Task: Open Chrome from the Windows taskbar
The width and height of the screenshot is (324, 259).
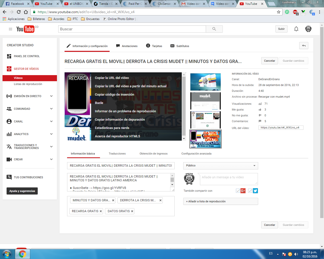Action: 23,254
